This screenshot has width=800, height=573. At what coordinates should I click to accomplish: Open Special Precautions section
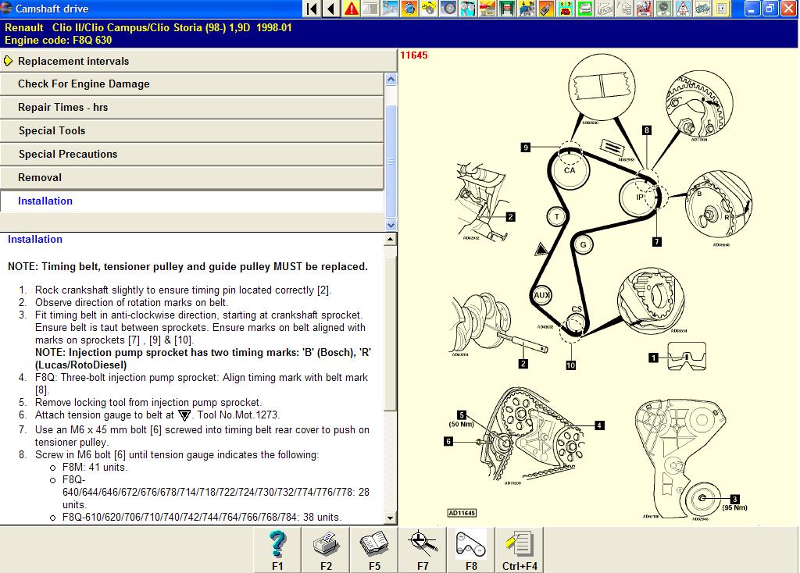coord(192,154)
